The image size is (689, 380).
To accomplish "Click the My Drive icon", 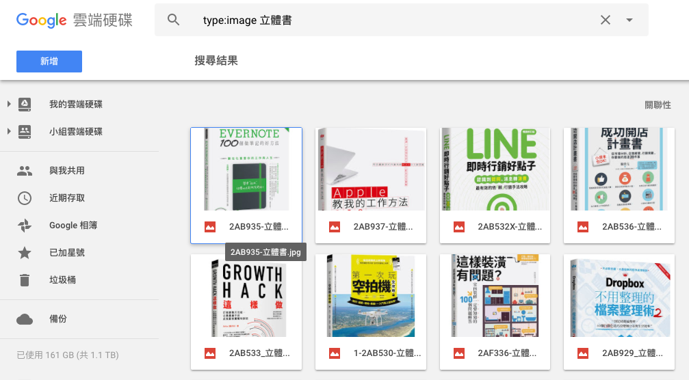I will (x=25, y=104).
